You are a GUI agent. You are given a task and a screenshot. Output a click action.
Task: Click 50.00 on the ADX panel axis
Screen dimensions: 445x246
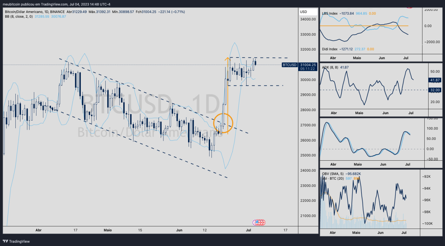pyautogui.click(x=435, y=71)
